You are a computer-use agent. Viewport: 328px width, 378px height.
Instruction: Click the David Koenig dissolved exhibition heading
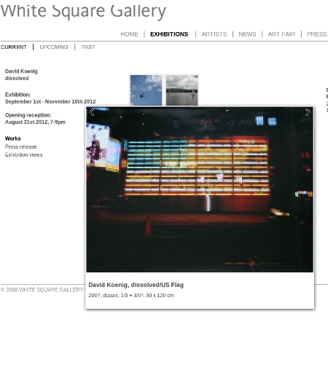[x=21, y=75]
